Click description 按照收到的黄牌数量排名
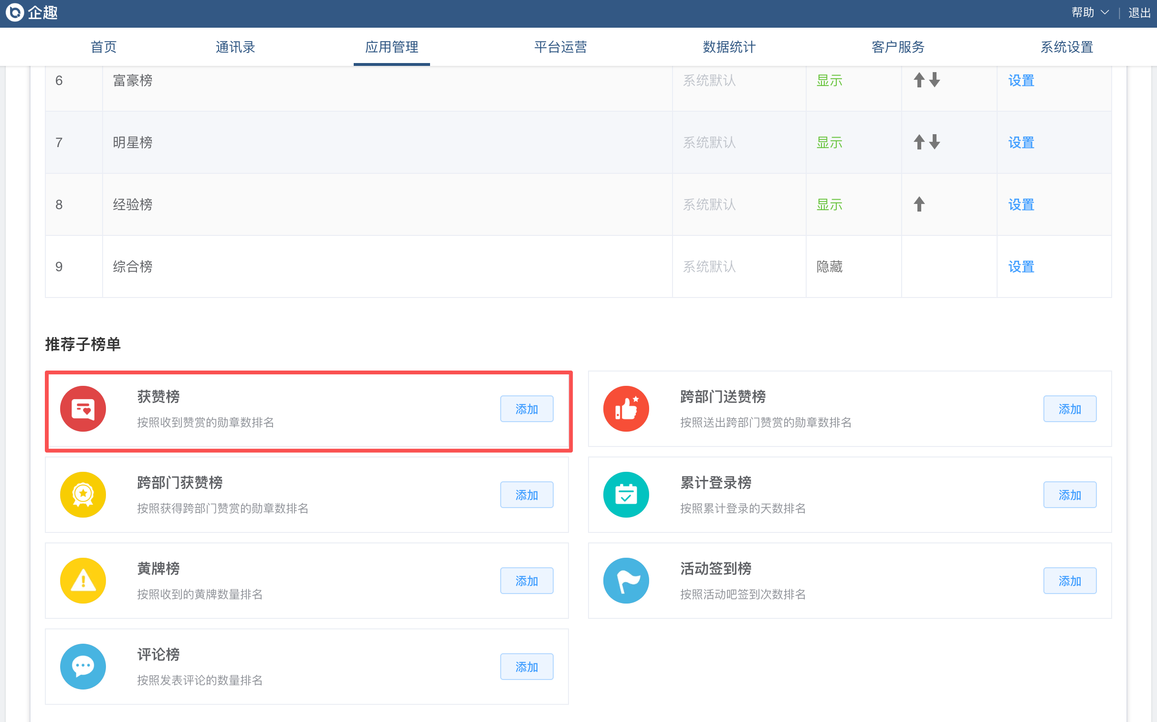 coord(200,594)
